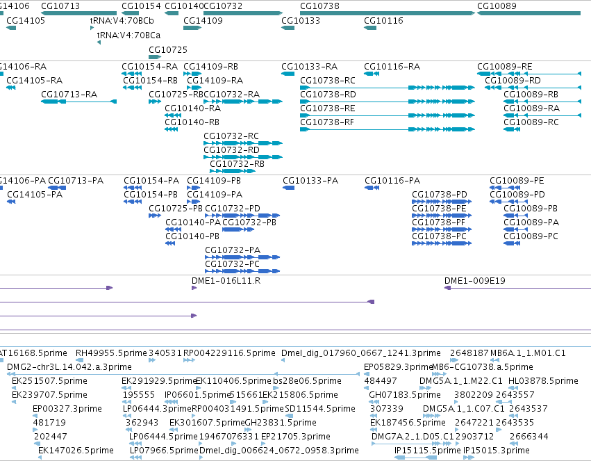Click the CG14109 gene label
Screen dimensions: 591x461
[203, 20]
